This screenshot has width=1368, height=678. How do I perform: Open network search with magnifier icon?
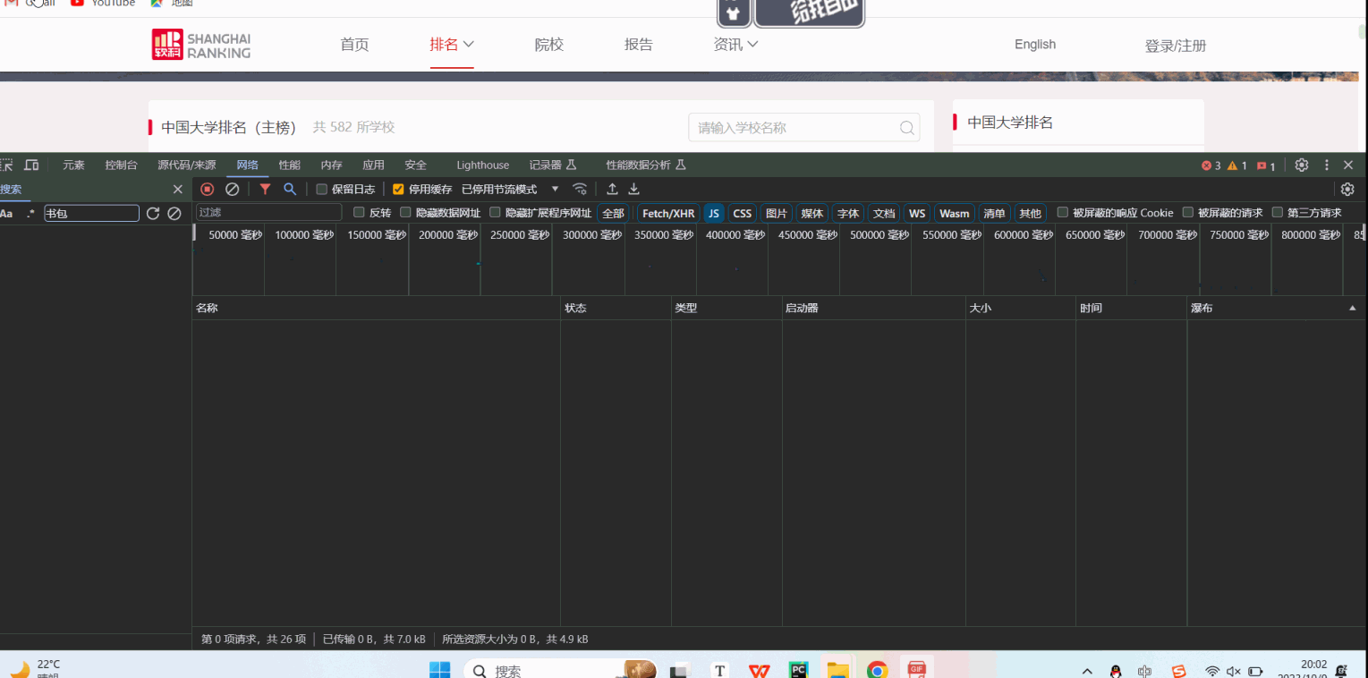tap(290, 190)
